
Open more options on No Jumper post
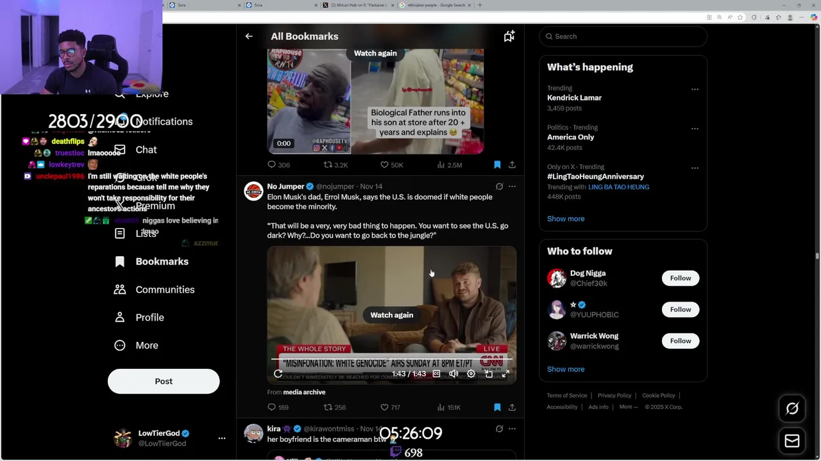512,186
